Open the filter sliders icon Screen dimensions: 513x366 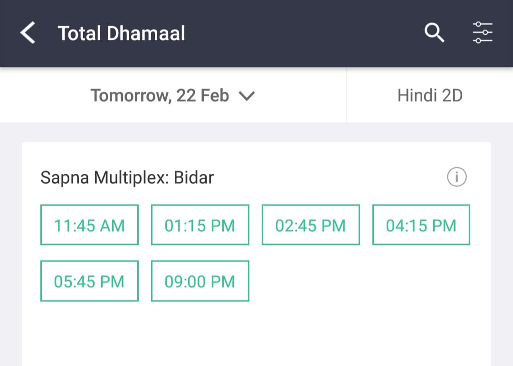[x=483, y=32]
